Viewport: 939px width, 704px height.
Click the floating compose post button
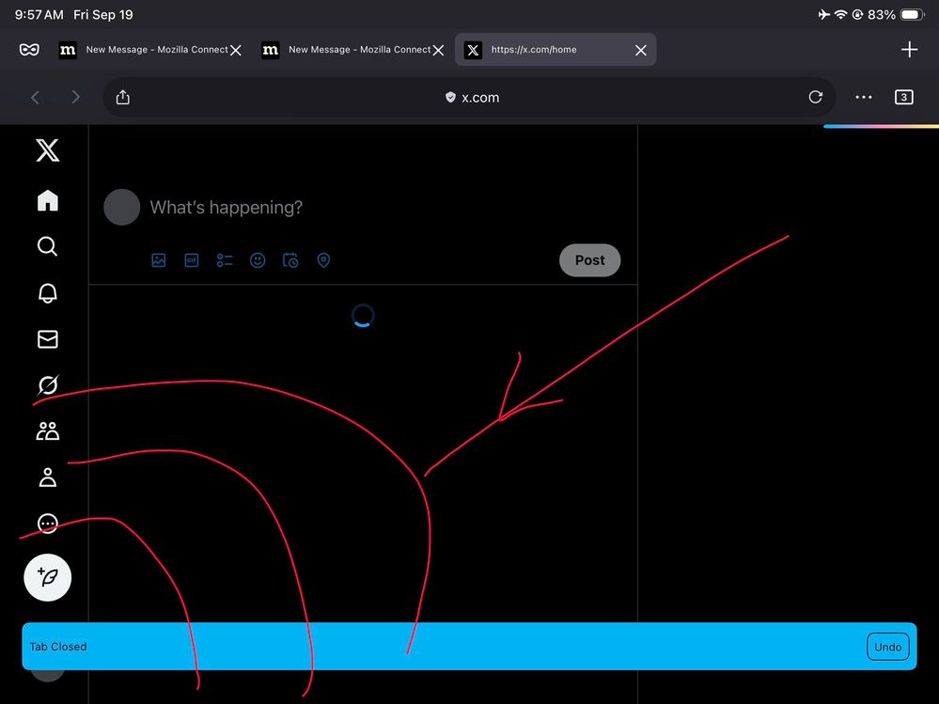[x=47, y=577]
